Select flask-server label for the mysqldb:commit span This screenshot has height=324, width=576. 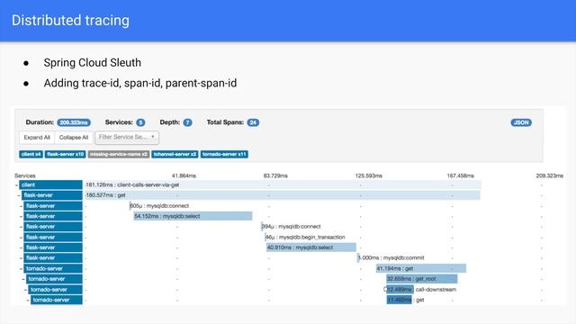pyautogui.click(x=53, y=258)
